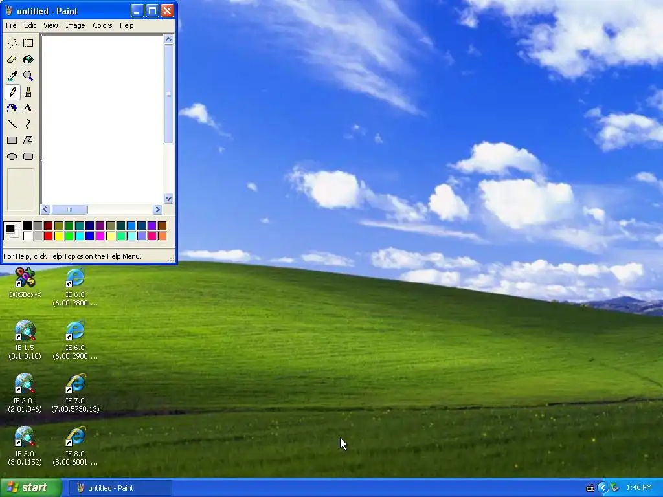This screenshot has height=497, width=663.
Task: Pick the black color swatch
Action: 27,226
